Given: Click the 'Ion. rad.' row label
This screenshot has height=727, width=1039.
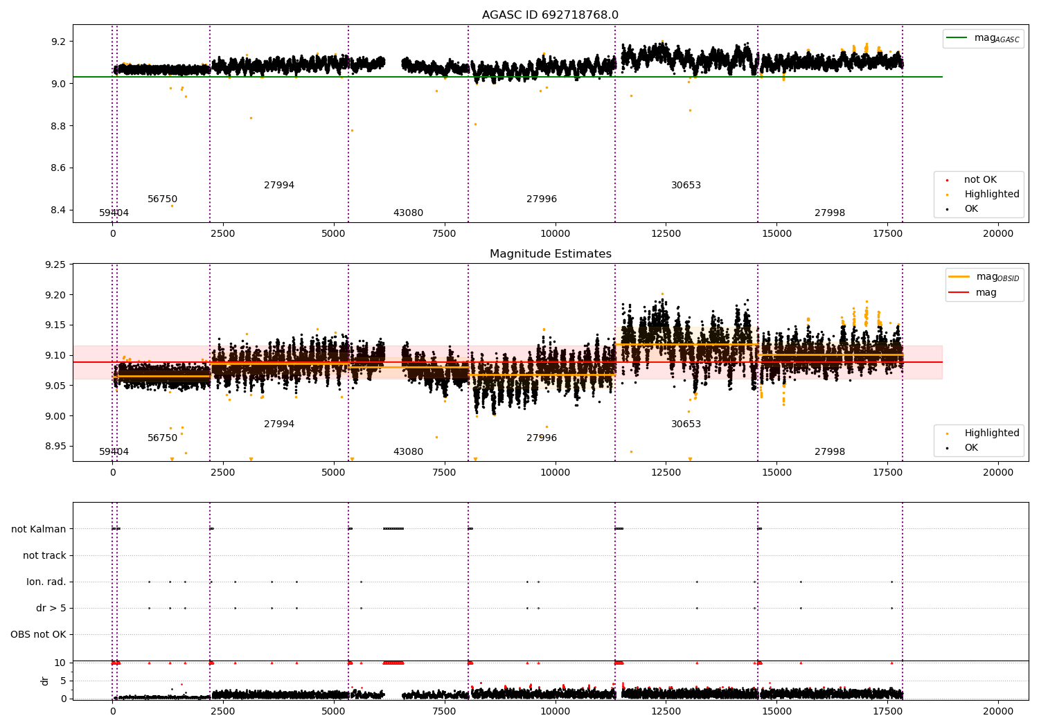Looking at the screenshot, I should (x=46, y=582).
